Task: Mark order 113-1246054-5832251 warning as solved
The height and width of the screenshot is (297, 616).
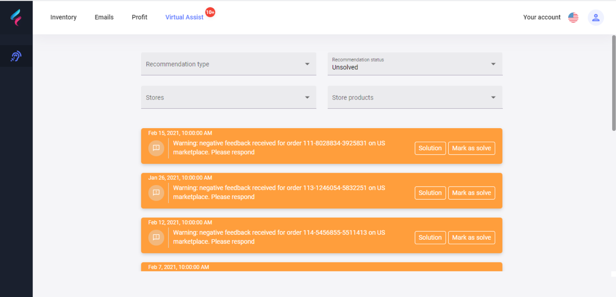Action: pos(471,193)
